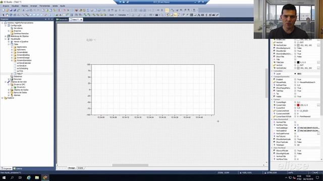Open the Zoom dropdown in toolbar
This screenshot has height=181, width=323.
coord(113,15)
